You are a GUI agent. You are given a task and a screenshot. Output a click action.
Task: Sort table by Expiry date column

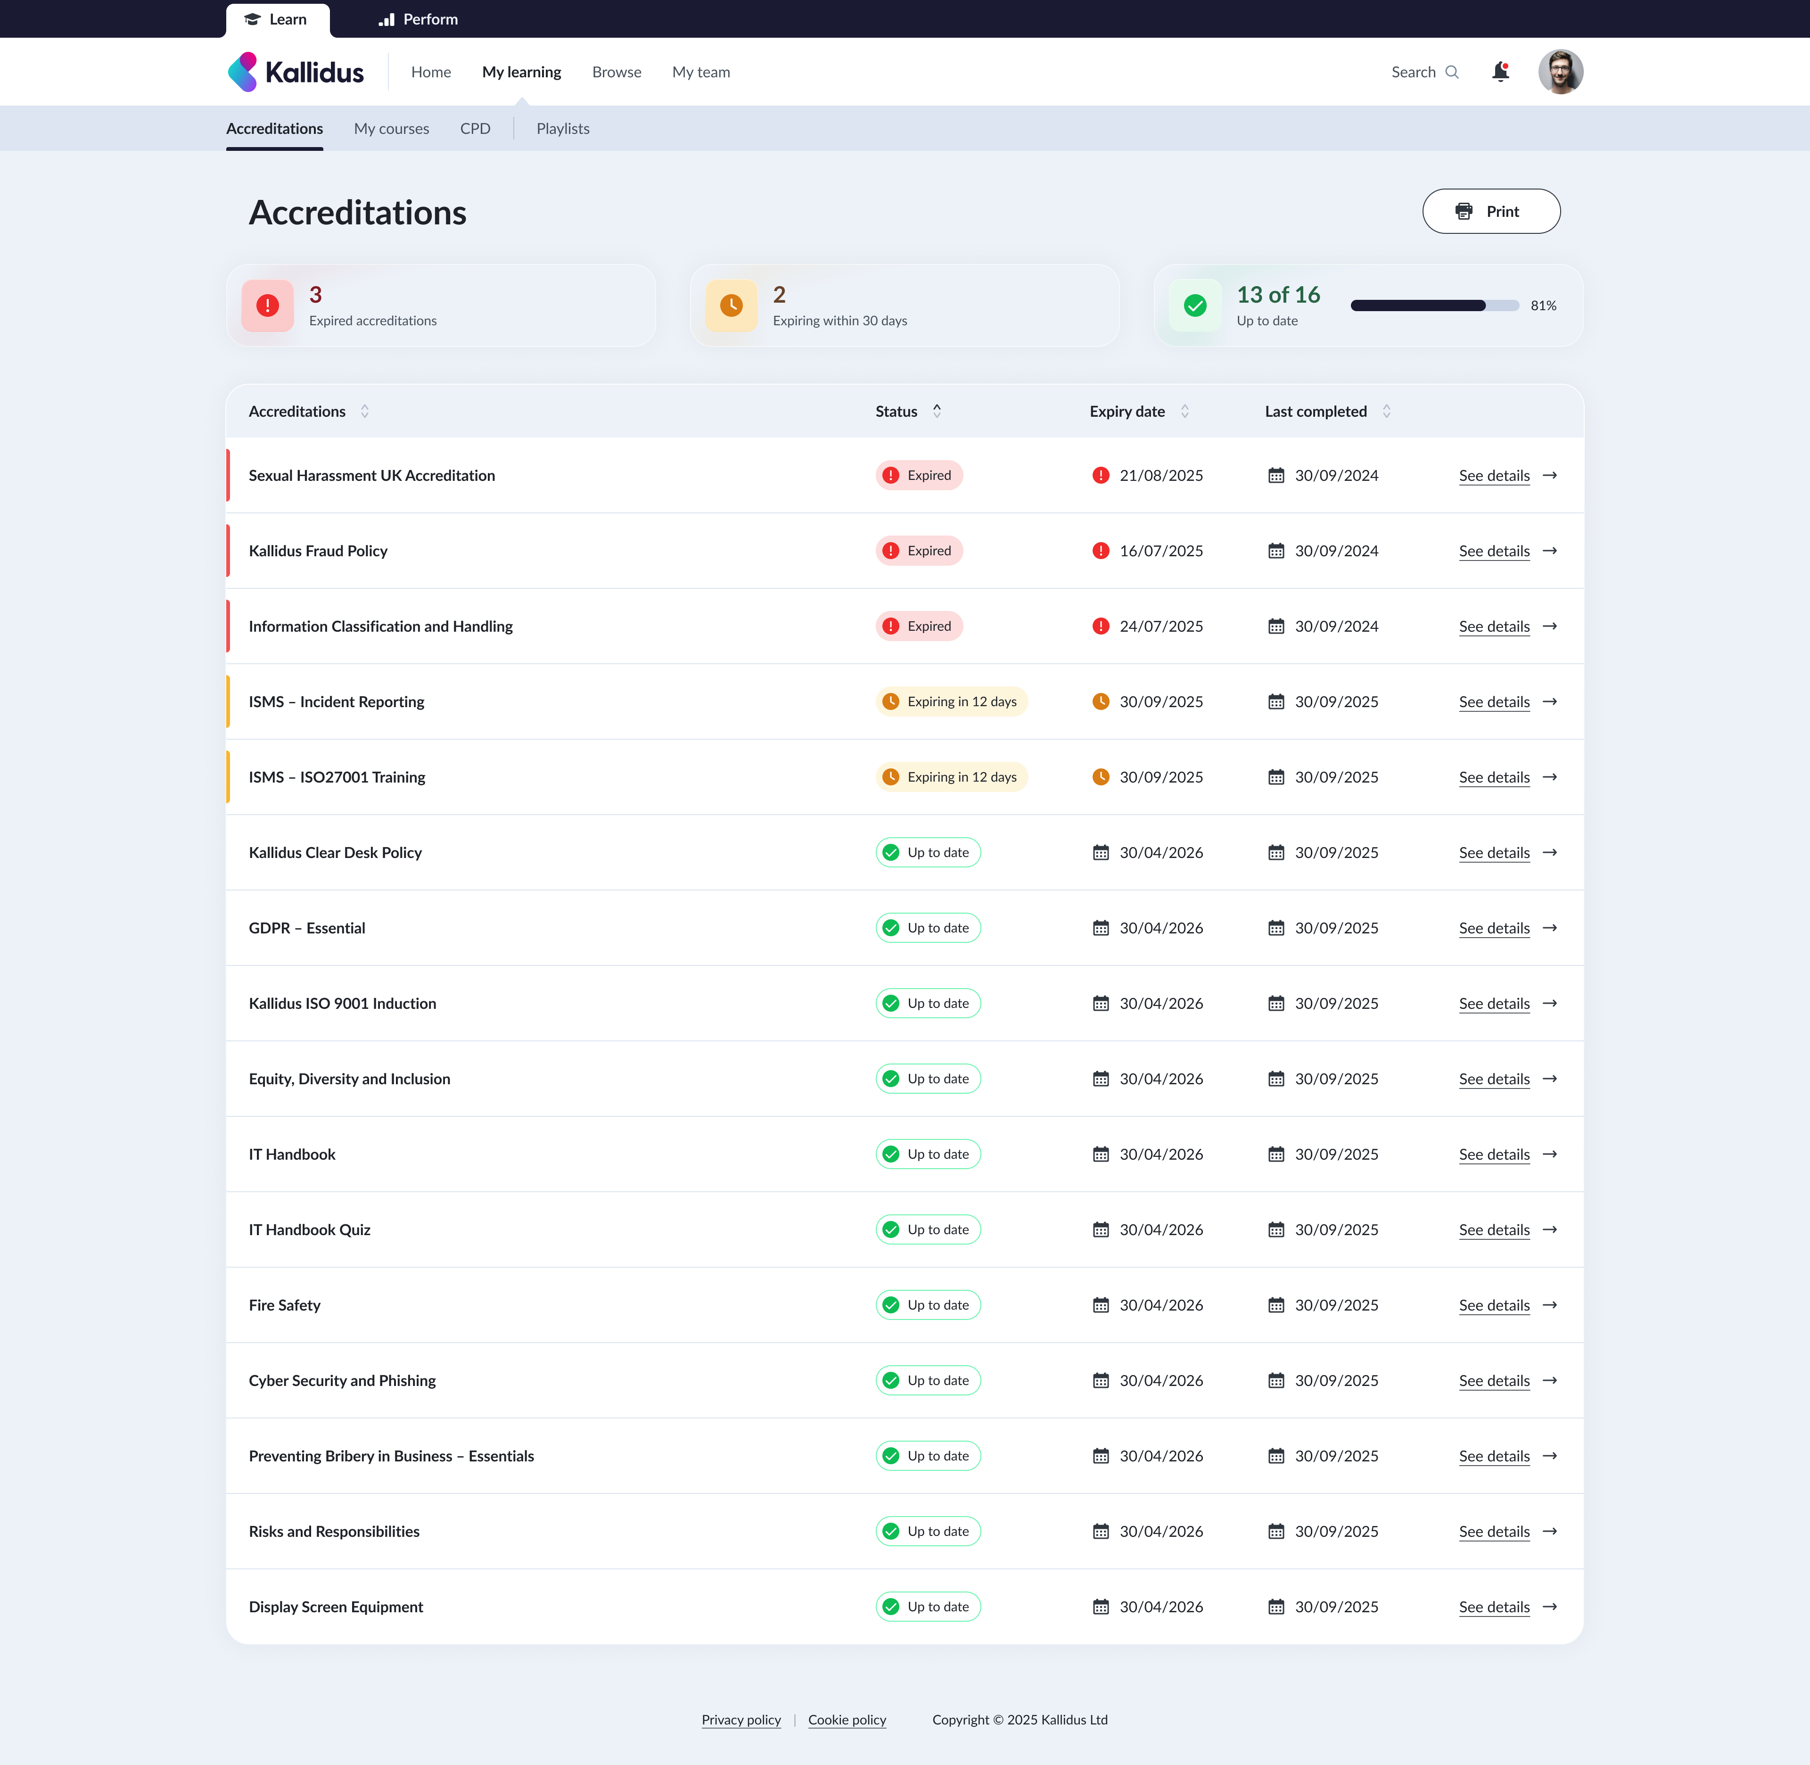[x=1184, y=411]
